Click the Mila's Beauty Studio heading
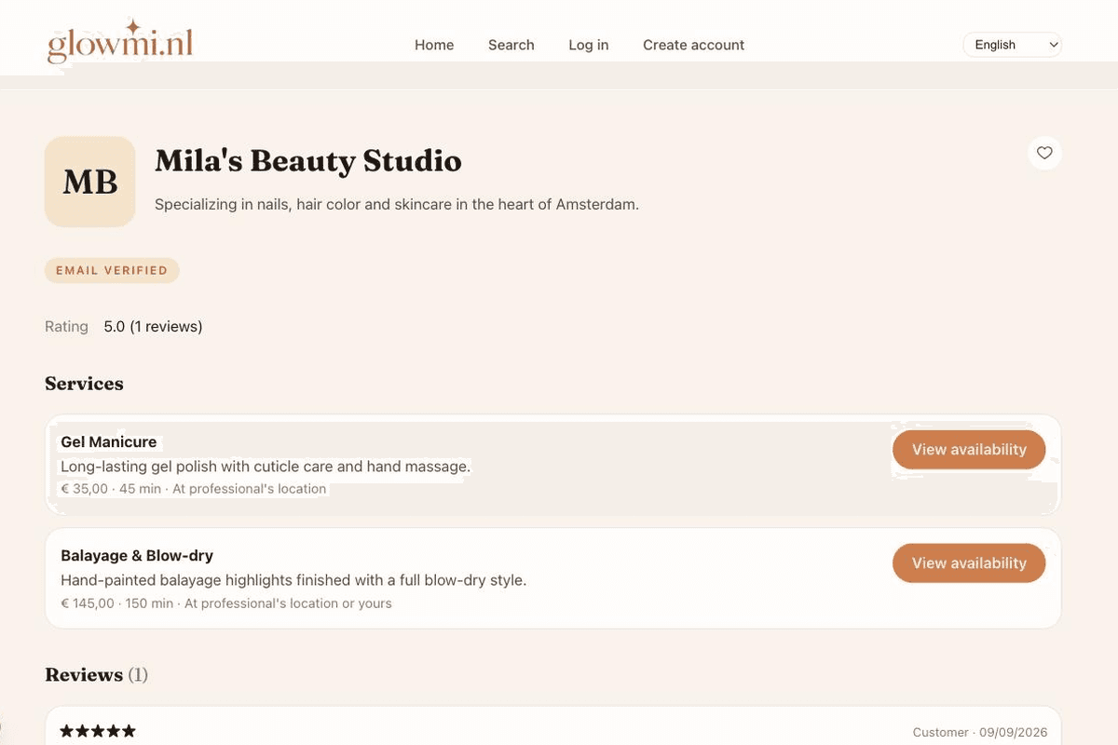The height and width of the screenshot is (745, 1118). click(308, 161)
